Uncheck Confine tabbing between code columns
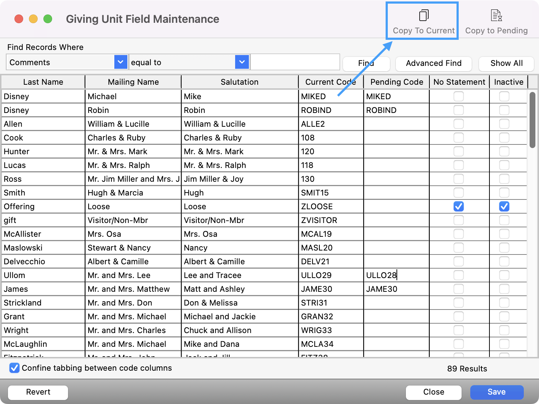The image size is (539, 404). tap(14, 368)
